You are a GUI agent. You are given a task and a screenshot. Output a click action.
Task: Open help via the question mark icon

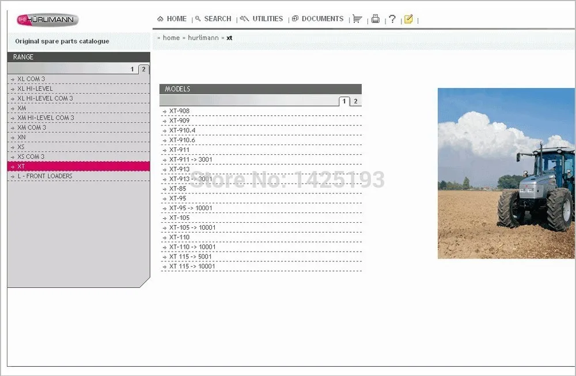click(x=392, y=19)
